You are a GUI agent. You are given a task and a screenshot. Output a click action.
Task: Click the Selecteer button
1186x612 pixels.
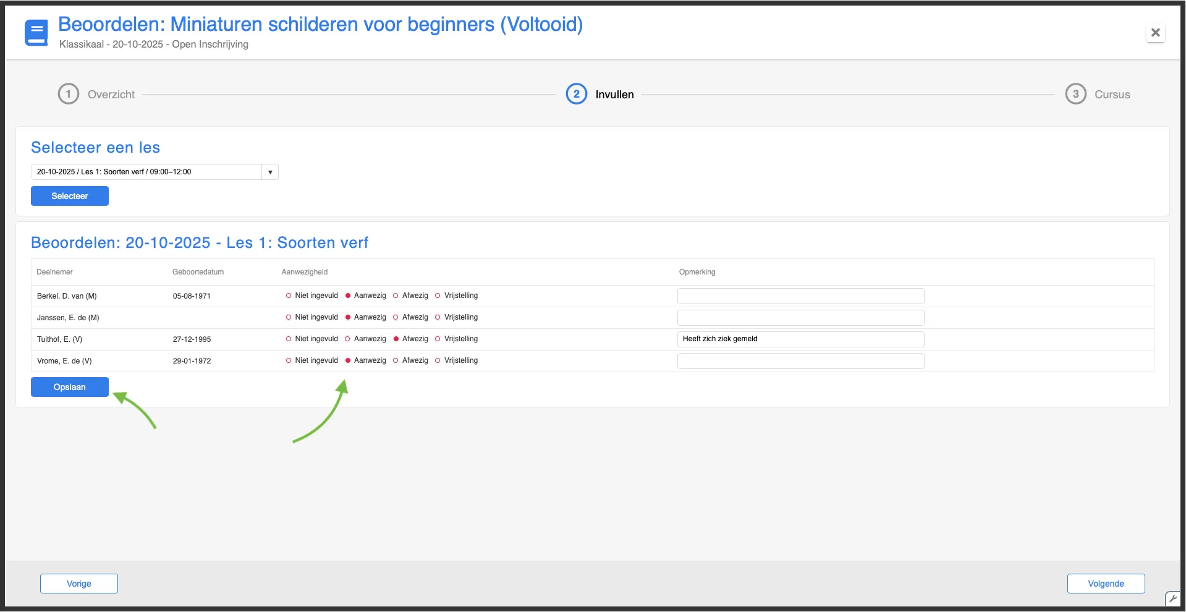(70, 196)
